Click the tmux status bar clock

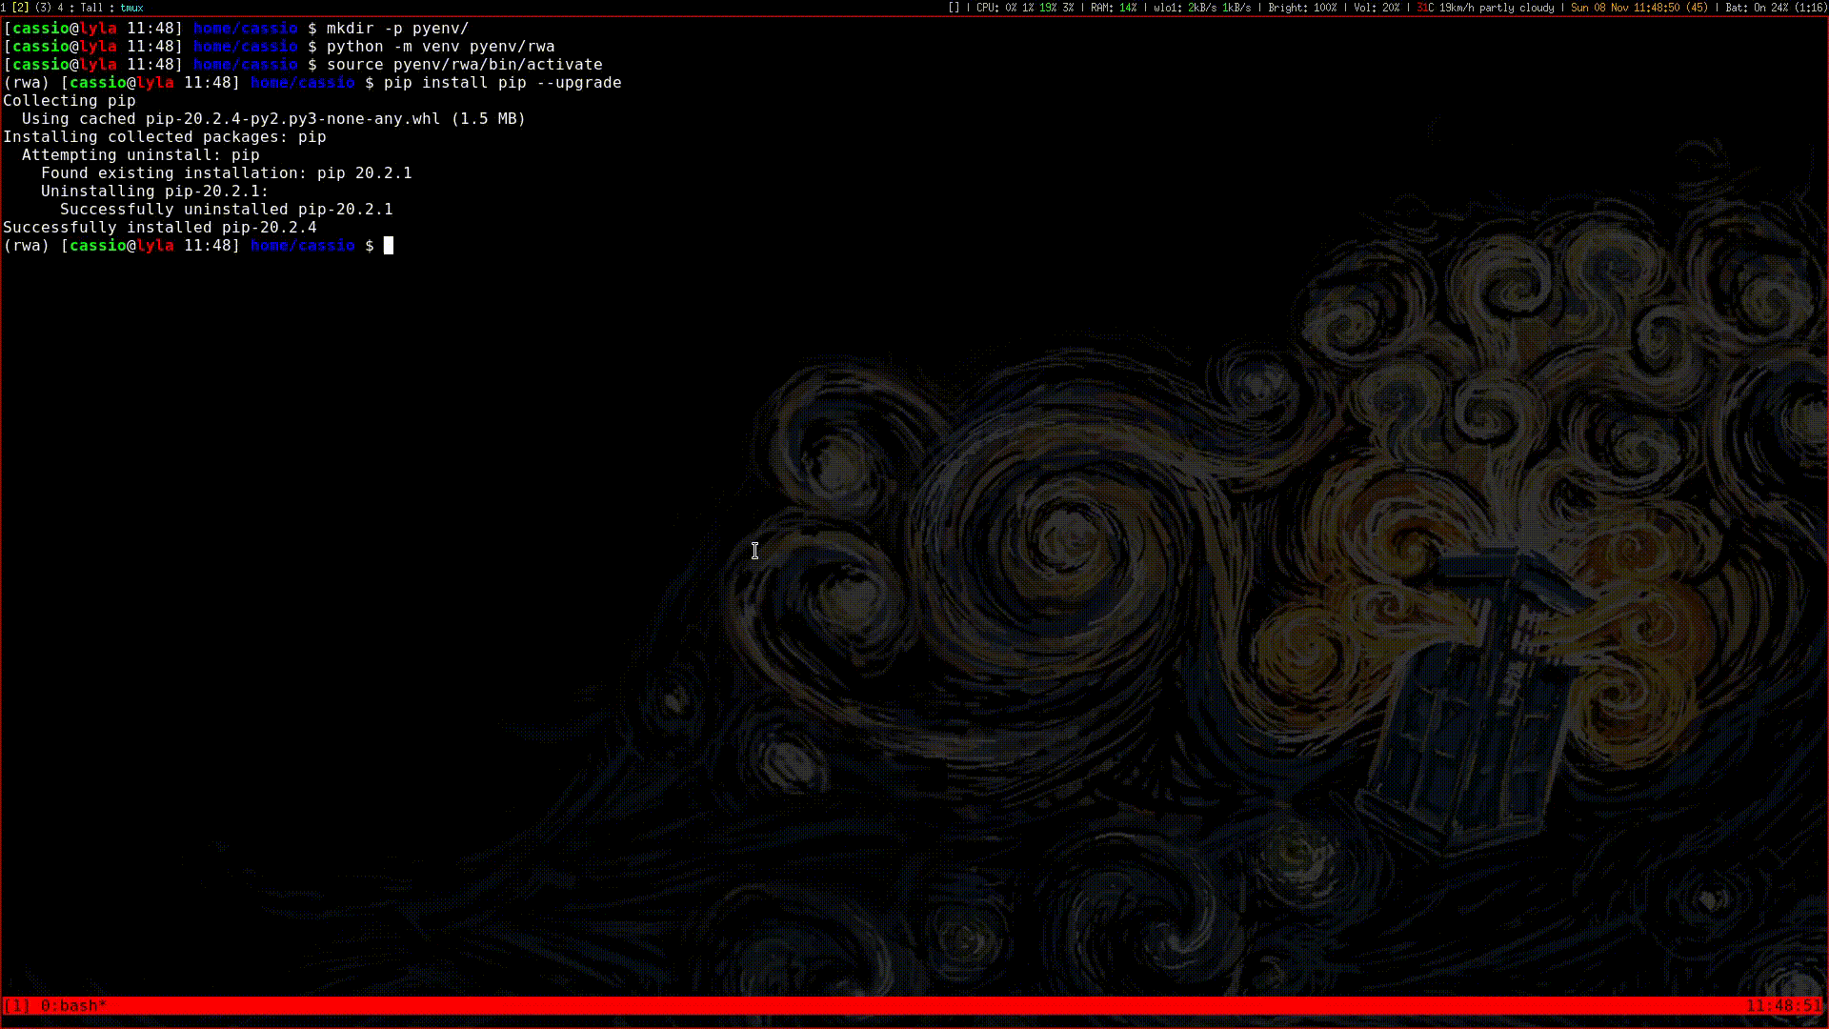(x=1782, y=1006)
